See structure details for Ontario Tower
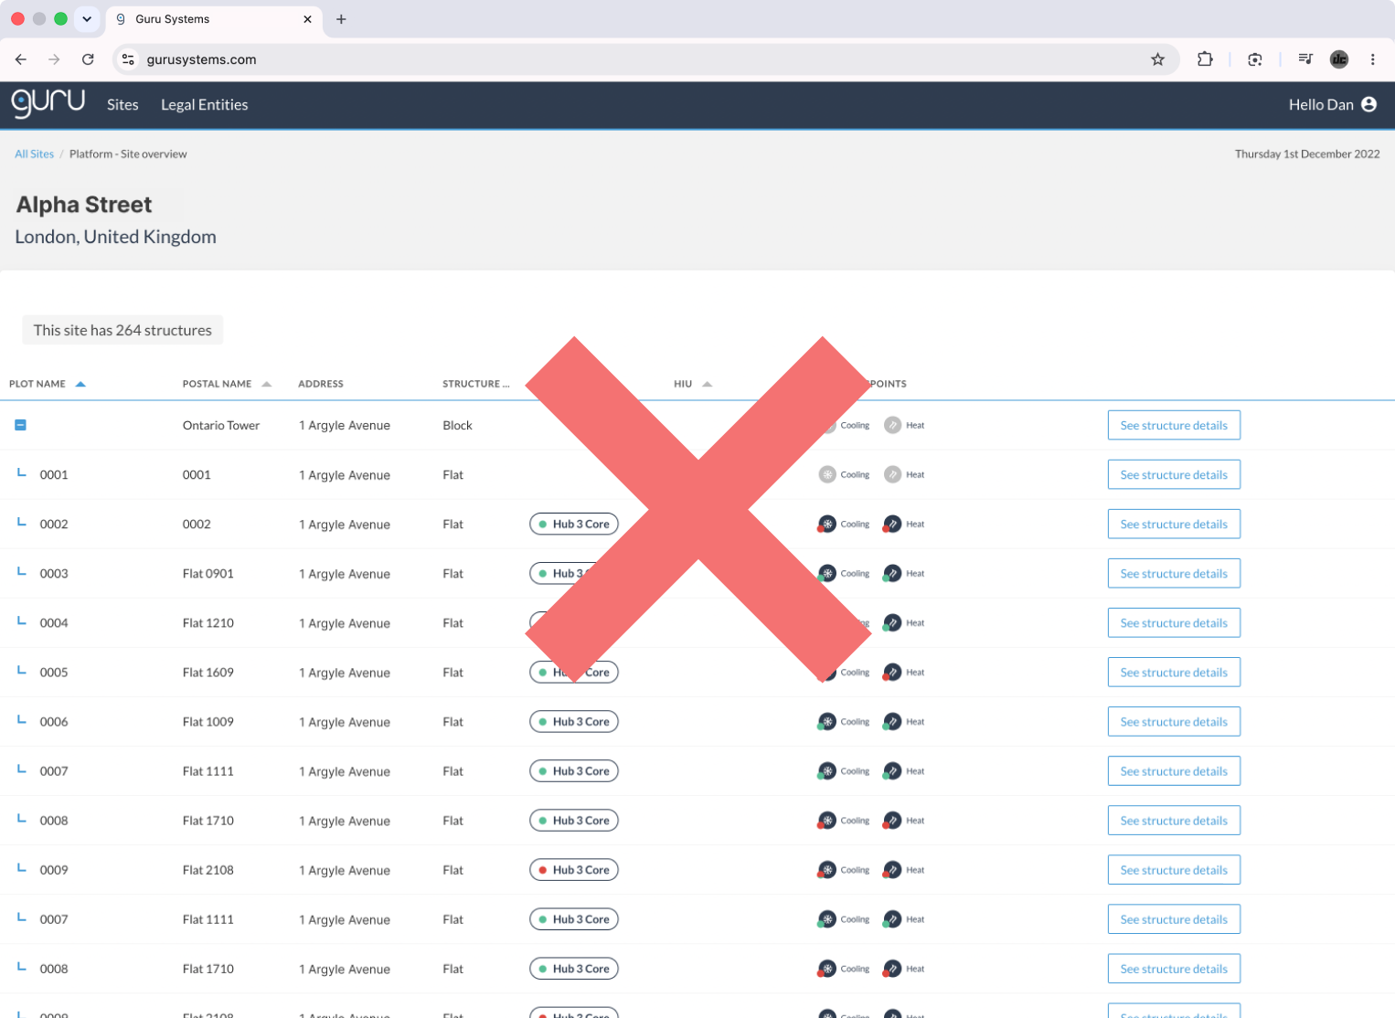 1174,425
